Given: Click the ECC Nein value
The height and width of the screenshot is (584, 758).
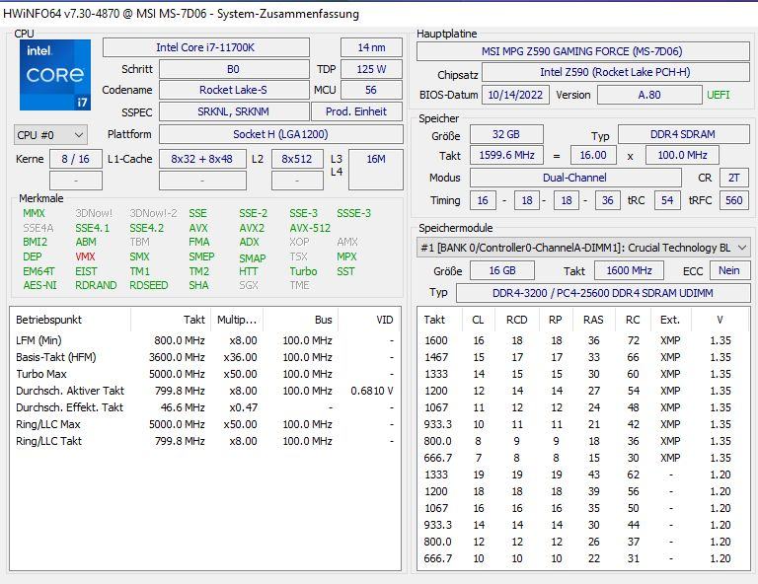Looking at the screenshot, I should click(729, 270).
